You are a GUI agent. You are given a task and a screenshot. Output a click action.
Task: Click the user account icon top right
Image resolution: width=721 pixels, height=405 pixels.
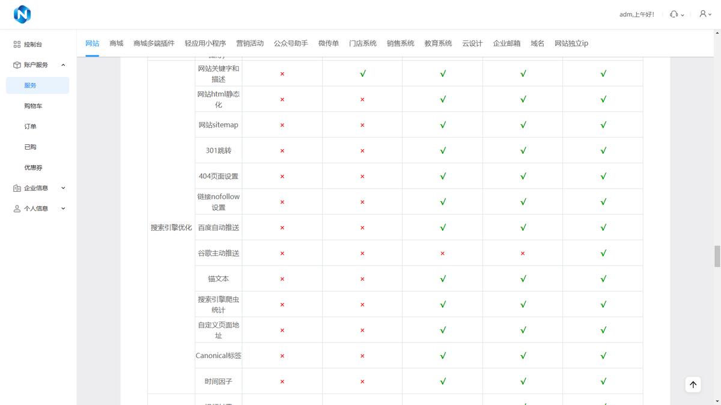(703, 14)
